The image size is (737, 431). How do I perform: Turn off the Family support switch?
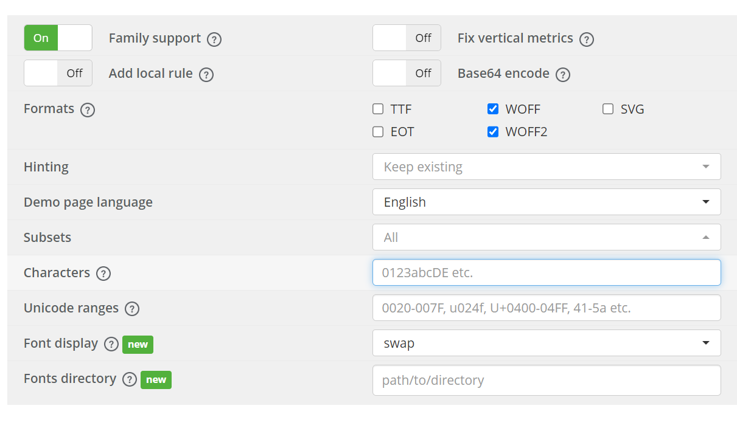click(x=58, y=38)
